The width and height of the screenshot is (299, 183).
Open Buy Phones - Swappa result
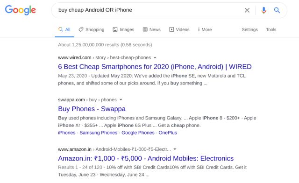point(92,109)
